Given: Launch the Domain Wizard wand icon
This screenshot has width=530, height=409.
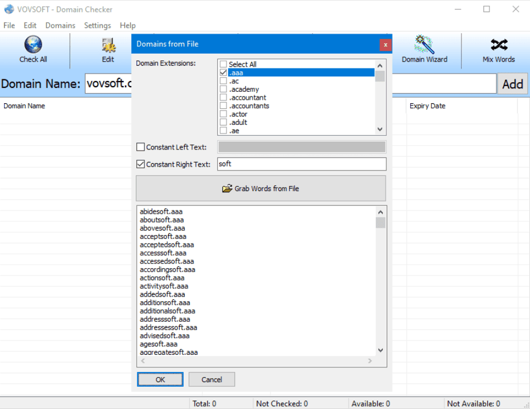Looking at the screenshot, I should [424, 44].
